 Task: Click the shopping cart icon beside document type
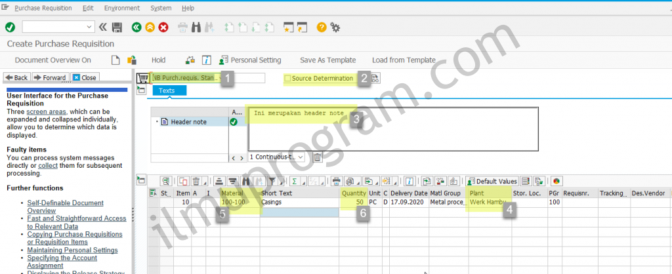[142, 78]
